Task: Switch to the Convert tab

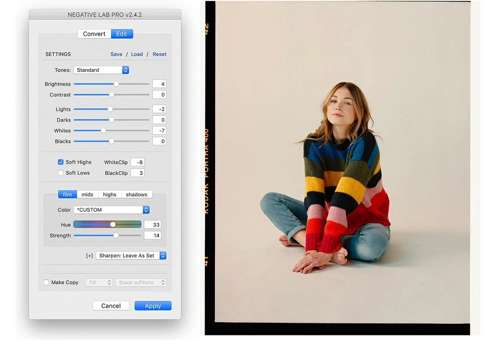Action: [x=94, y=34]
